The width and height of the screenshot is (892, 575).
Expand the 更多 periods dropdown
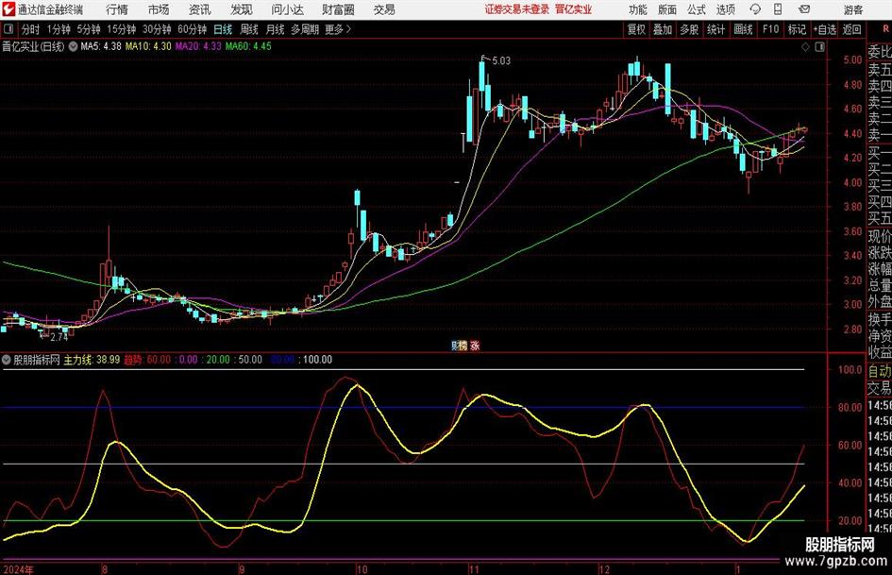pyautogui.click(x=338, y=29)
